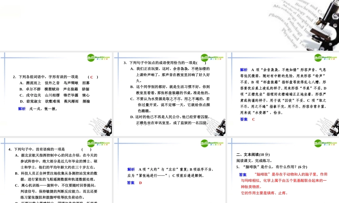Click the 解析 label before 'A 项“大约”与“左右”重复'

point(131,170)
